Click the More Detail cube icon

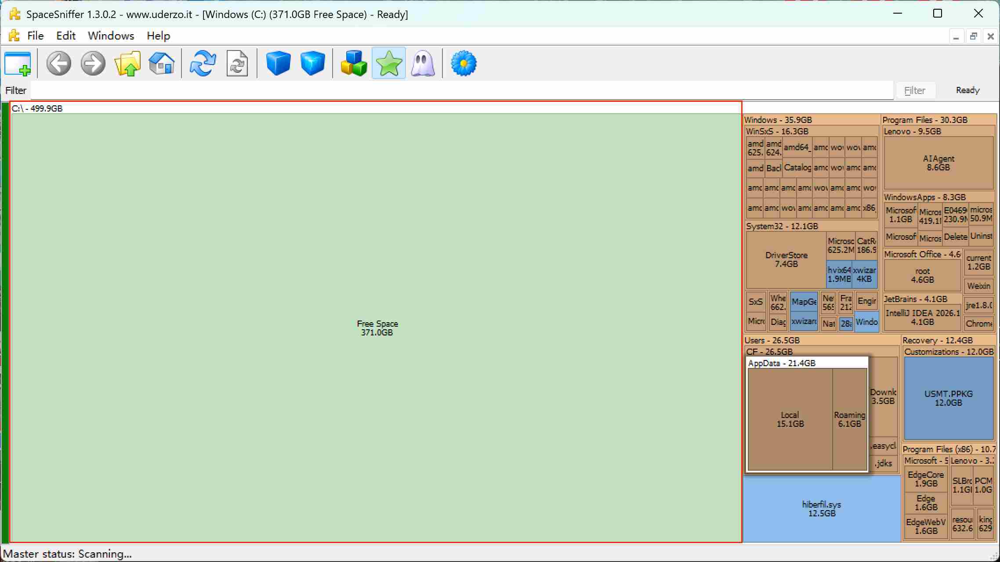tap(313, 63)
